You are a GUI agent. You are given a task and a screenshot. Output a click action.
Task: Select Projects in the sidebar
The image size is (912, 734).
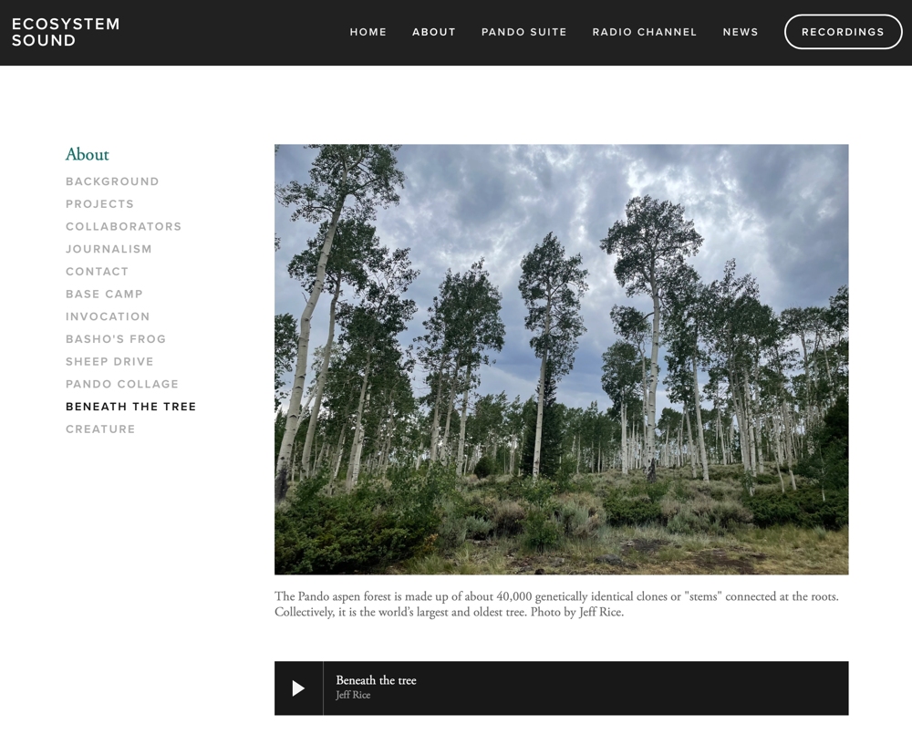click(x=100, y=204)
